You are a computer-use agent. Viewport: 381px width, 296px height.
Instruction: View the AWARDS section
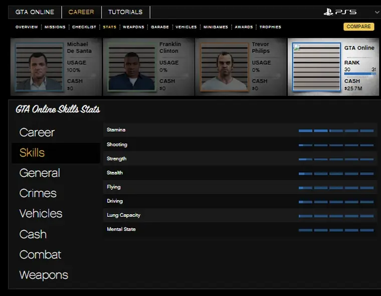pos(244,27)
